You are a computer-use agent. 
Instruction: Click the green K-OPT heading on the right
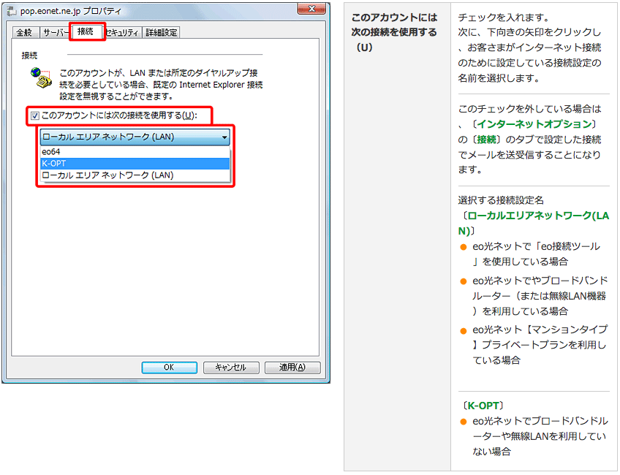coord(485,405)
